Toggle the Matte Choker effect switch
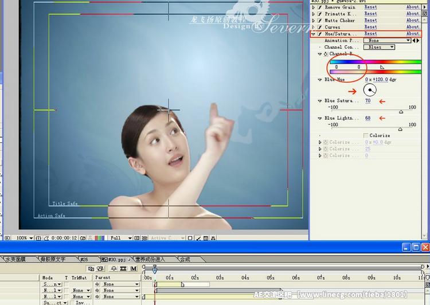This screenshot has height=305, width=430. coord(319,21)
